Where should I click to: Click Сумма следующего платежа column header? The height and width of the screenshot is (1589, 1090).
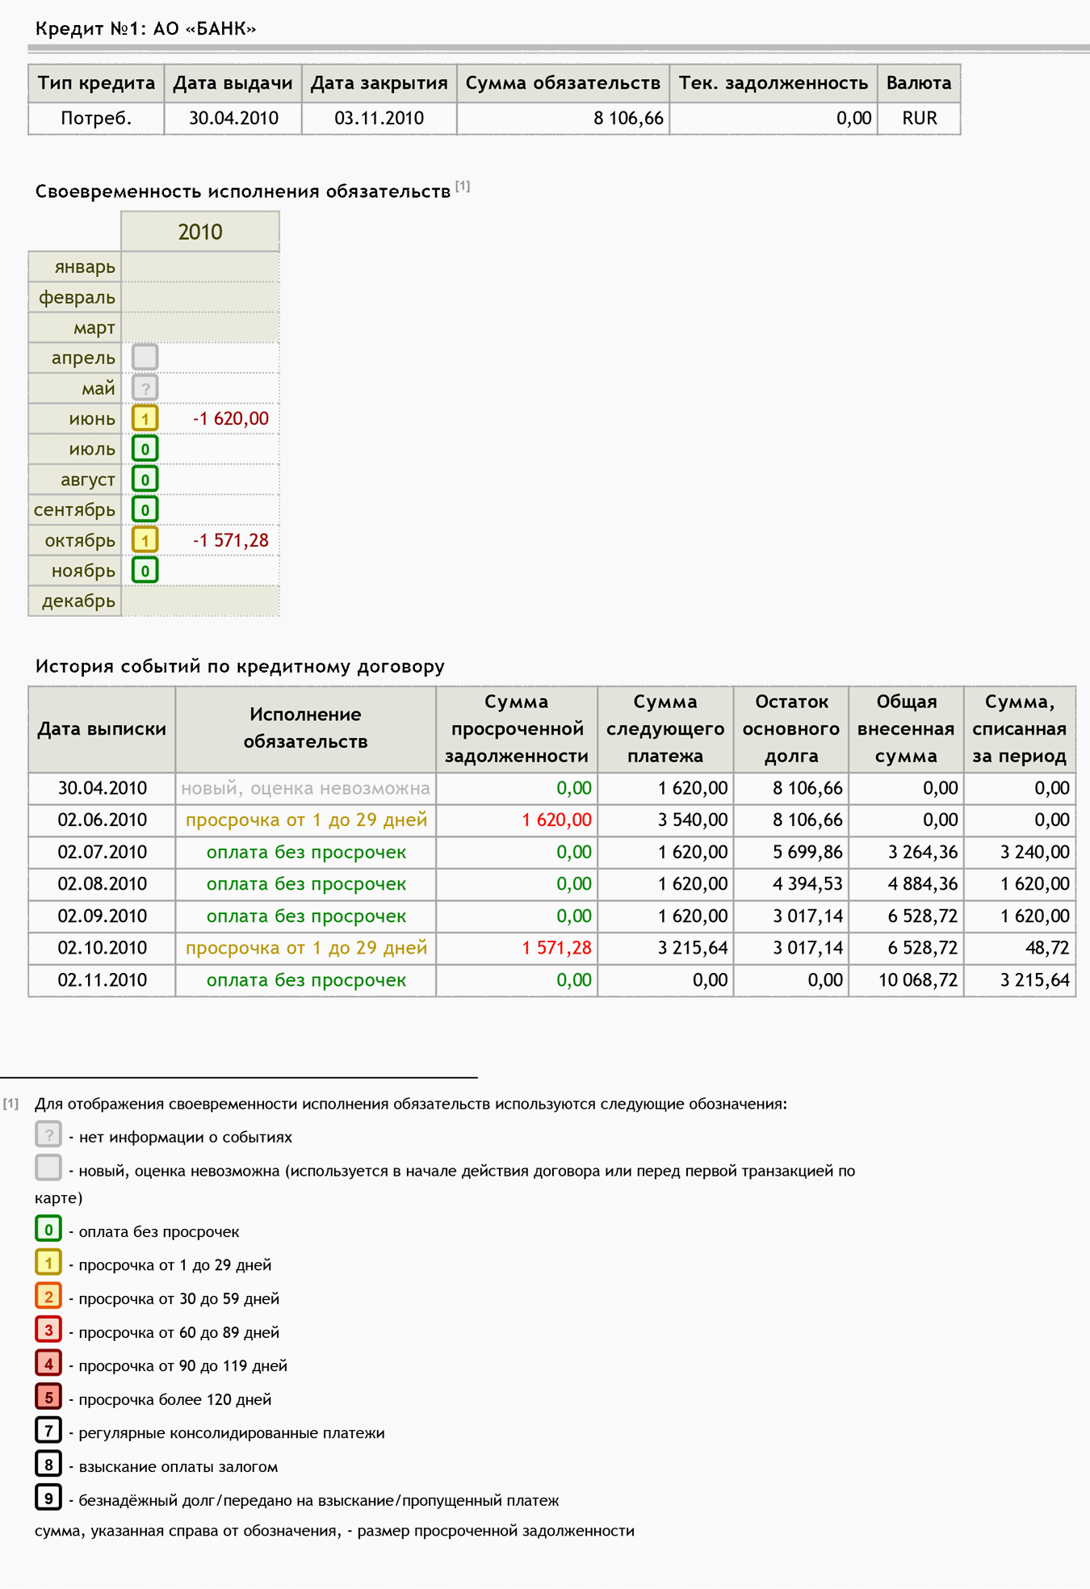click(665, 729)
